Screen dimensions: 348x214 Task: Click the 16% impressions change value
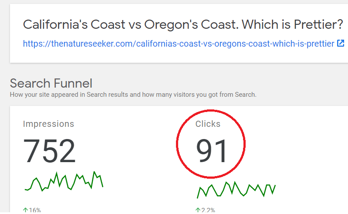[x=35, y=210]
